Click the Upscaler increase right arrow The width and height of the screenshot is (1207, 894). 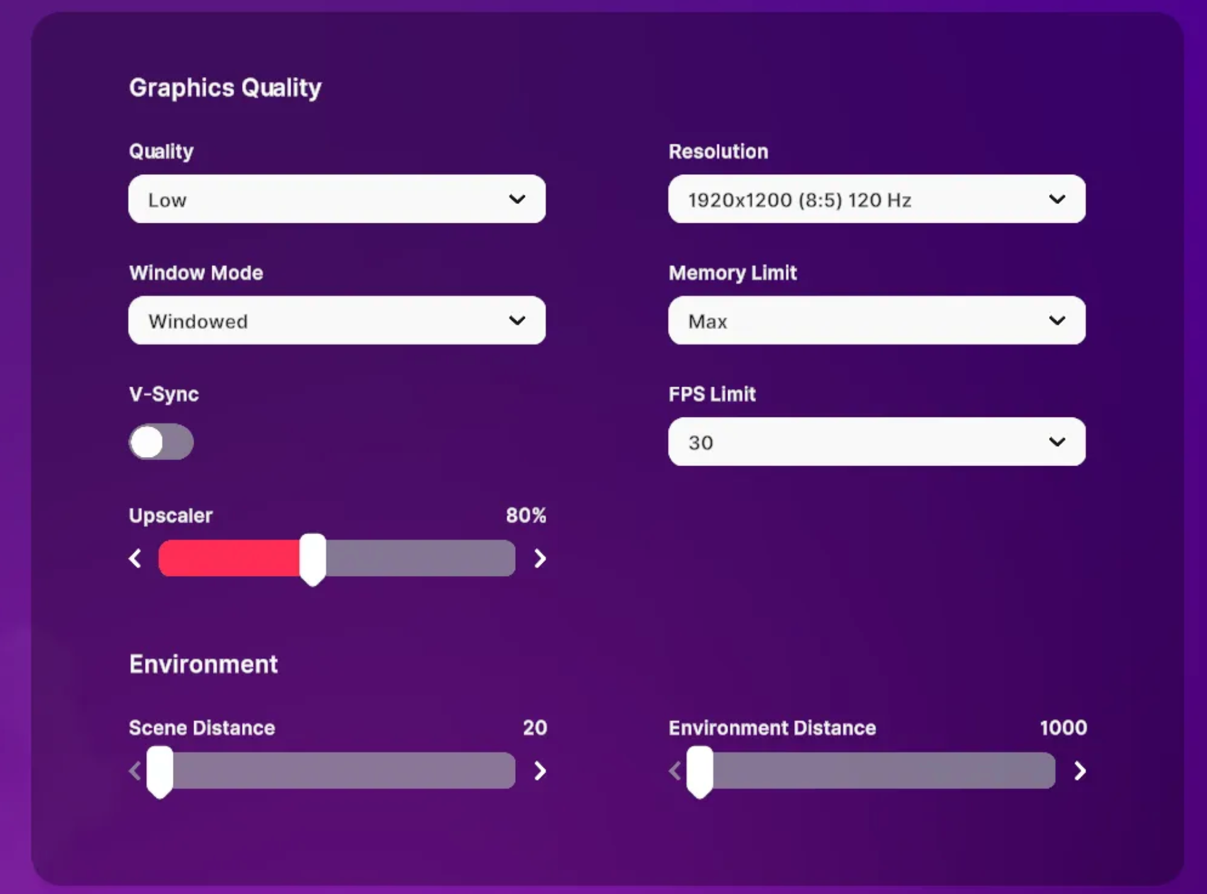click(x=540, y=559)
